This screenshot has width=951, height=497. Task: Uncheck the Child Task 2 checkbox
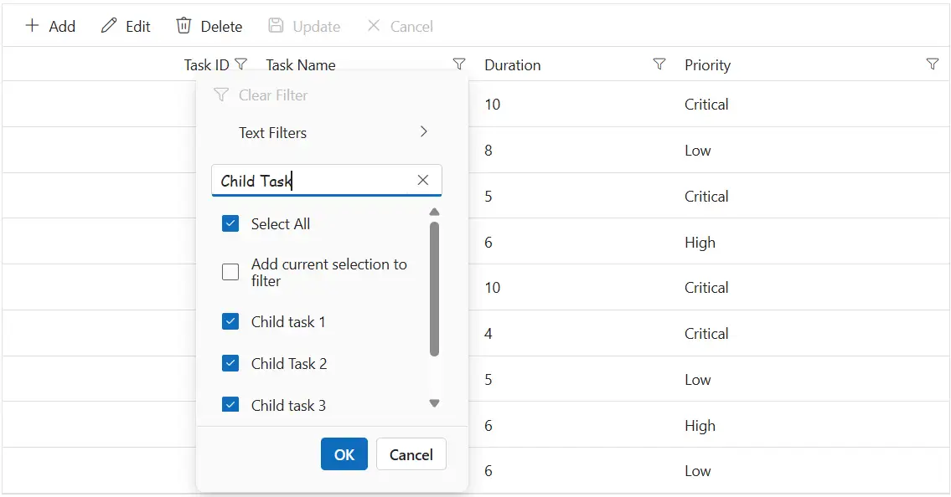coord(230,363)
